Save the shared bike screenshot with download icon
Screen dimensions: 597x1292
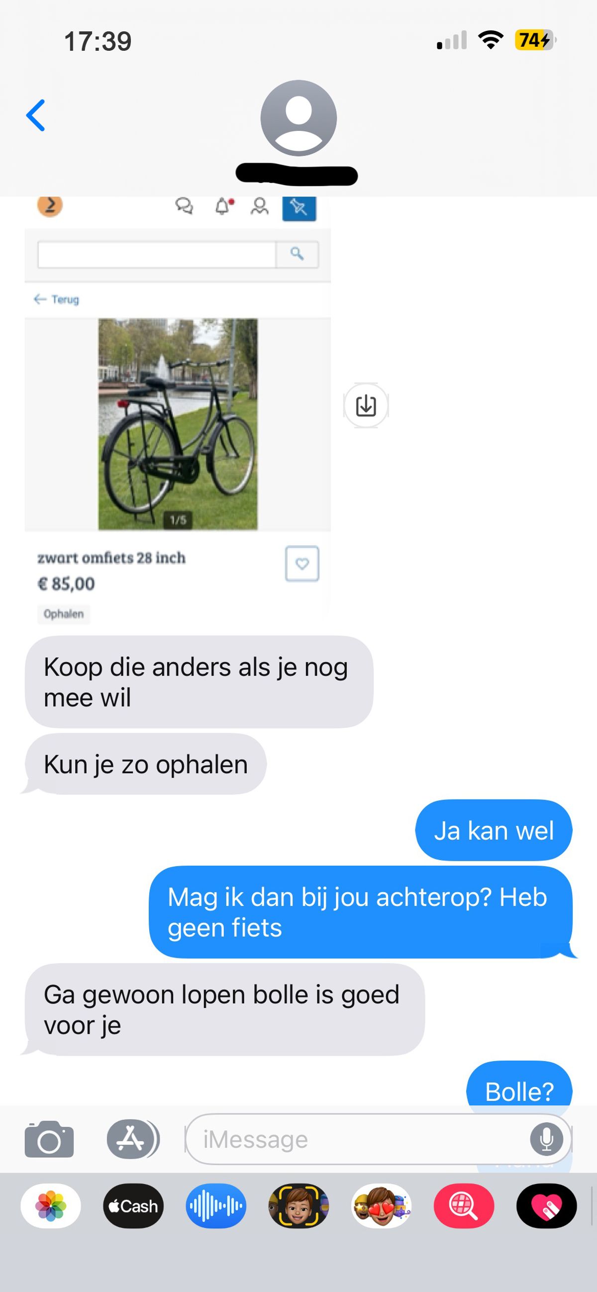[x=366, y=405]
